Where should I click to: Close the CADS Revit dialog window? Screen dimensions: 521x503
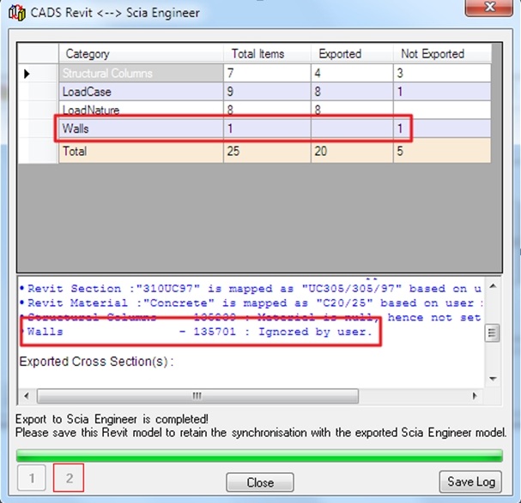[489, 8]
